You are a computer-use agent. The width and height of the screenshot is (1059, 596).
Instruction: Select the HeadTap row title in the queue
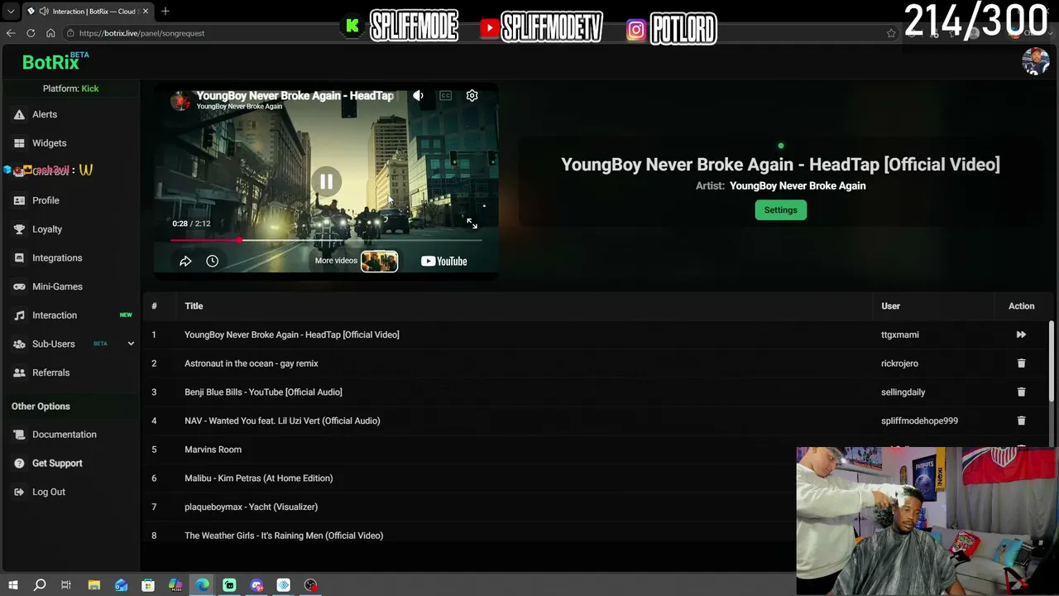[x=291, y=334]
